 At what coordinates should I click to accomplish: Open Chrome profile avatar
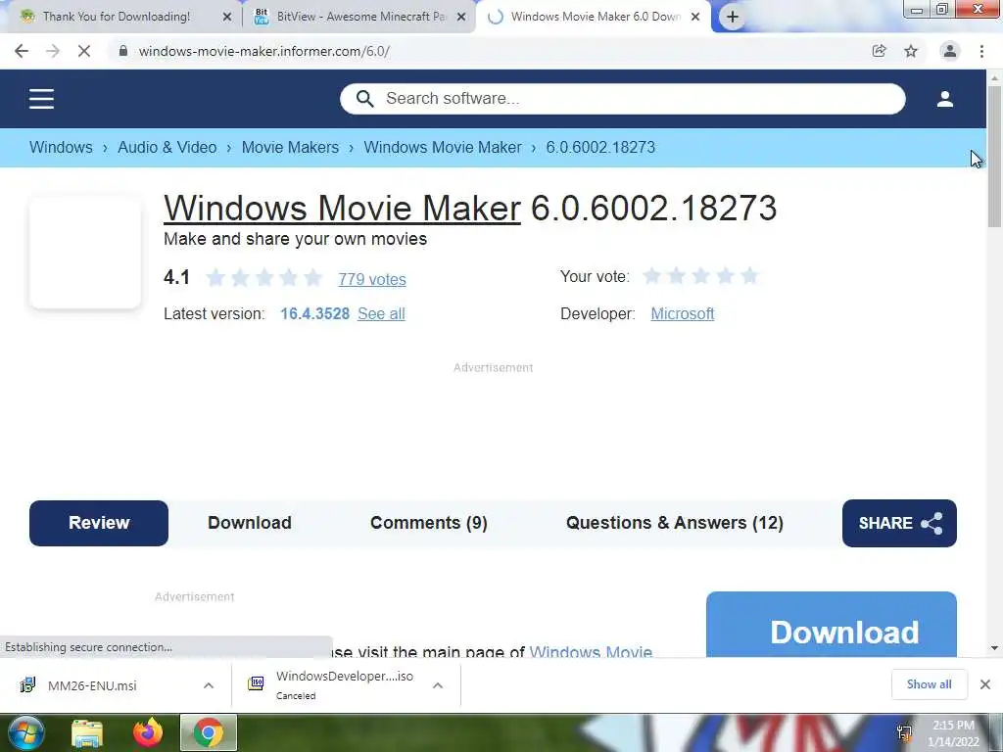tap(950, 51)
